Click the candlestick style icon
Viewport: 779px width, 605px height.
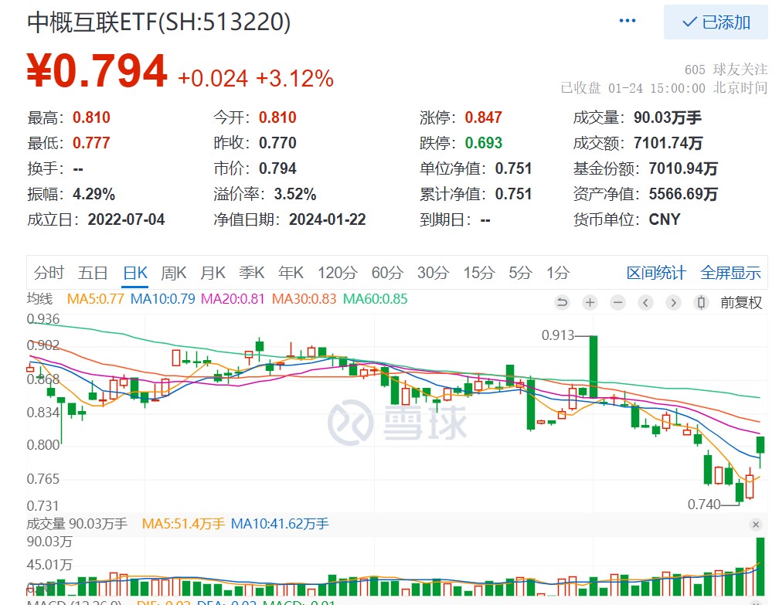pos(701,302)
